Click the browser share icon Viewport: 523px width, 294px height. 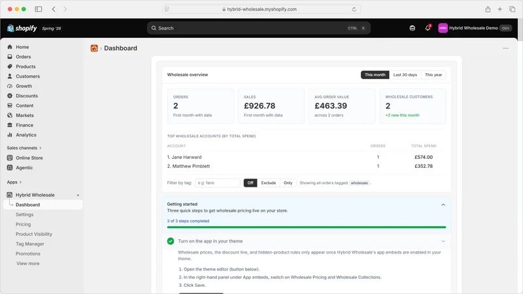click(488, 9)
